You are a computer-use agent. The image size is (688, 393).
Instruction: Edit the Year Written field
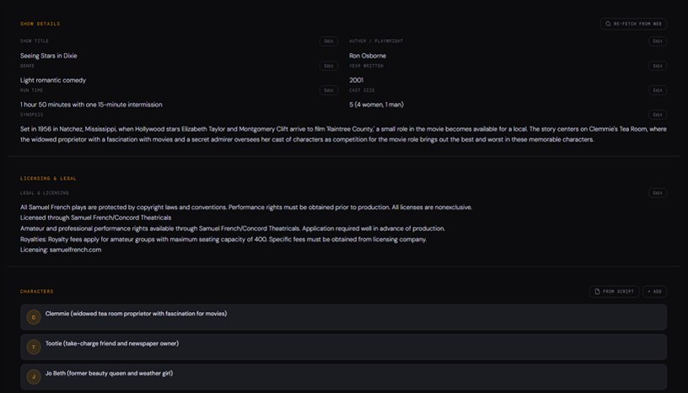(658, 66)
